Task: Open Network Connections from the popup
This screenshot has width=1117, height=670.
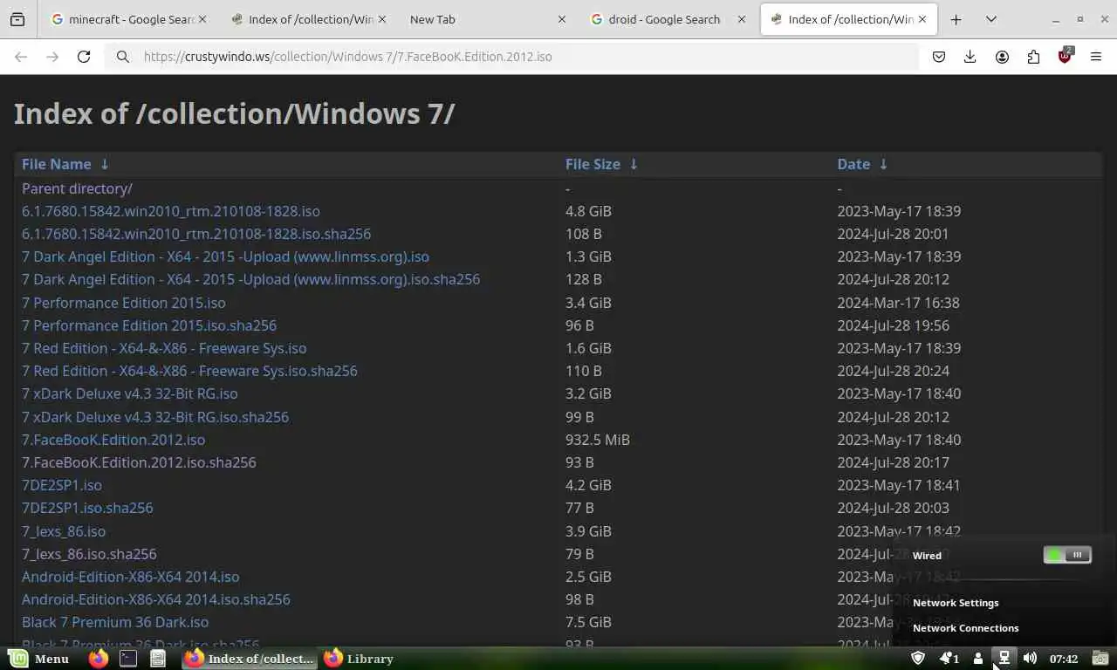Action: click(x=965, y=628)
